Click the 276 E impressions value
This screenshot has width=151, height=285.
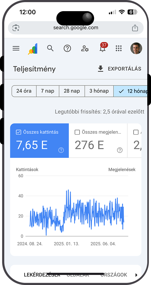click(x=89, y=145)
